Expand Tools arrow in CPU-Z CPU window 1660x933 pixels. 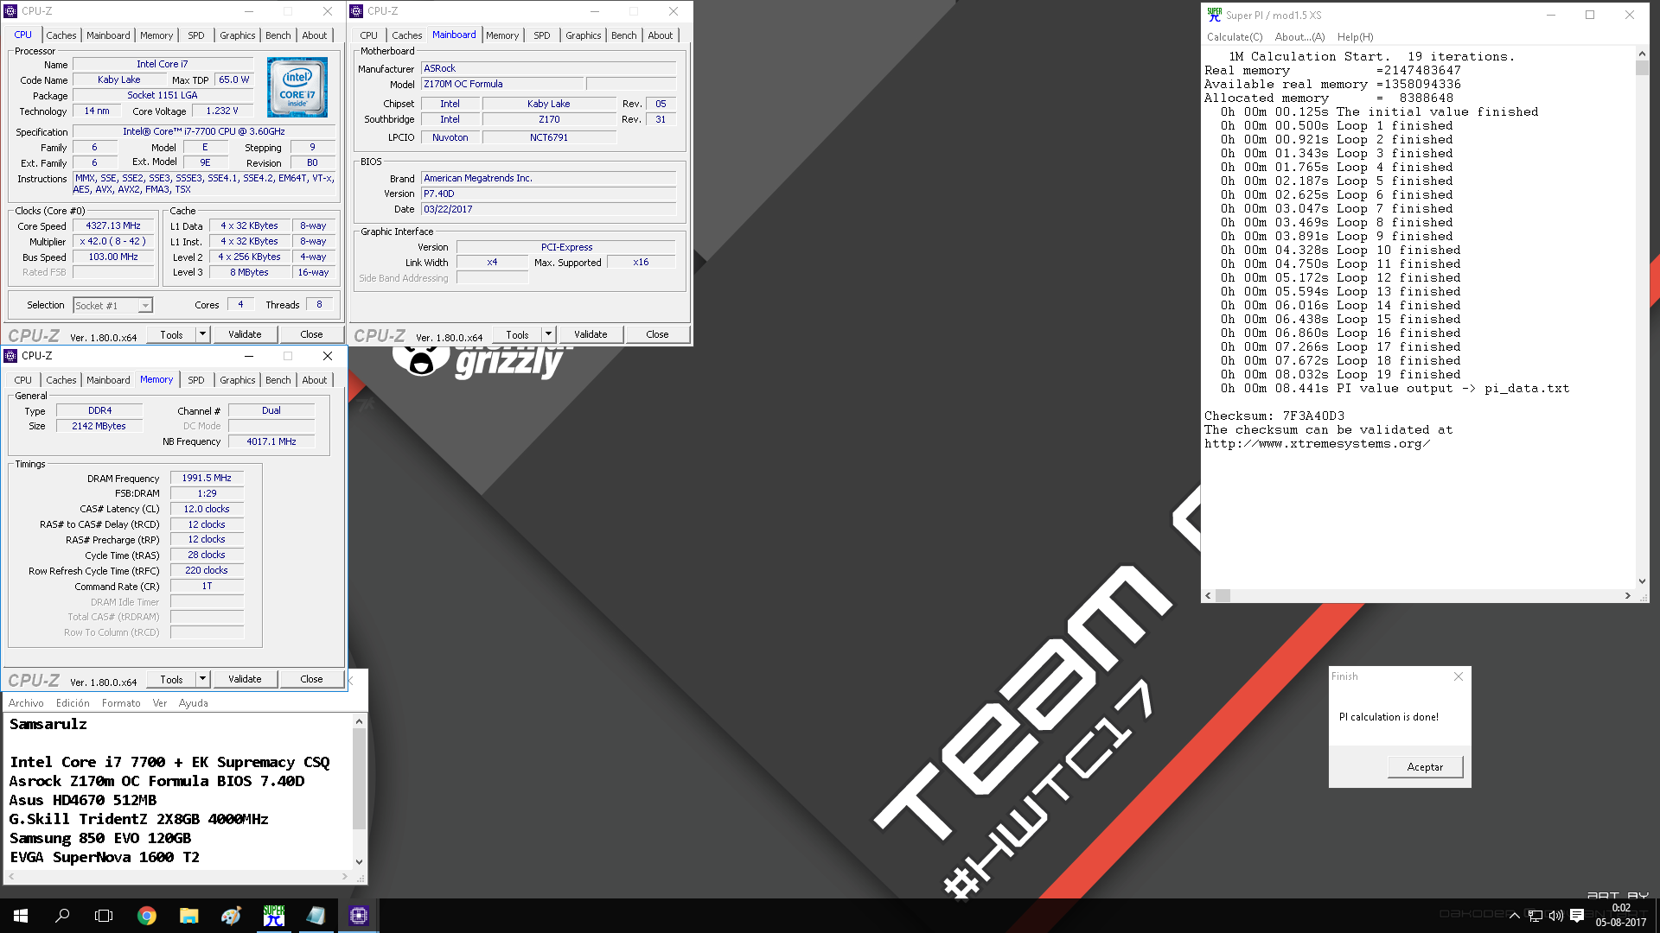pyautogui.click(x=202, y=334)
